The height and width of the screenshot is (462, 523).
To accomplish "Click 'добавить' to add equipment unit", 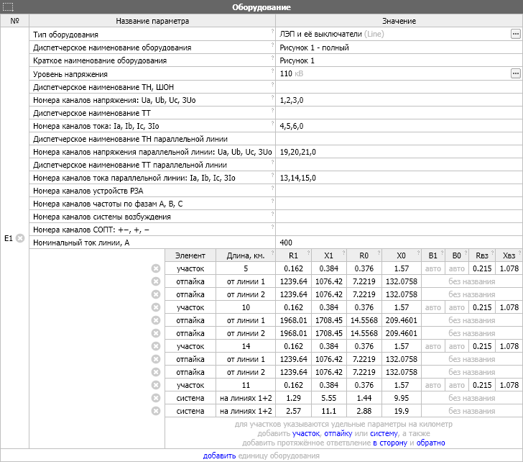I will pos(220,456).
